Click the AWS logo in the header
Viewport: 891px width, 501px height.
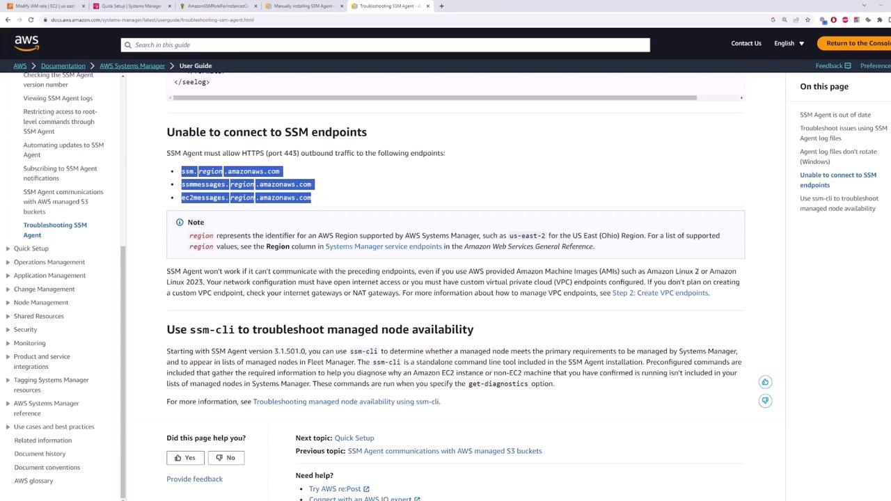tap(26, 44)
